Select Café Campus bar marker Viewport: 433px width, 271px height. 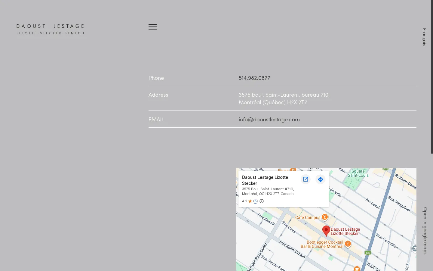pyautogui.click(x=325, y=217)
